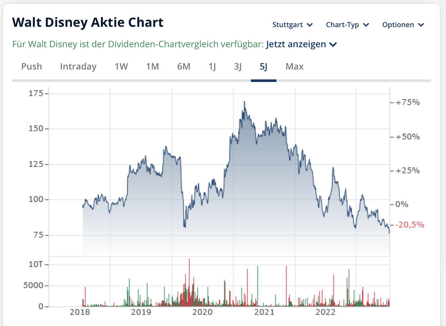Click the Walt Disney Aktie Chart heading
This screenshot has height=326, width=446.
coord(88,22)
